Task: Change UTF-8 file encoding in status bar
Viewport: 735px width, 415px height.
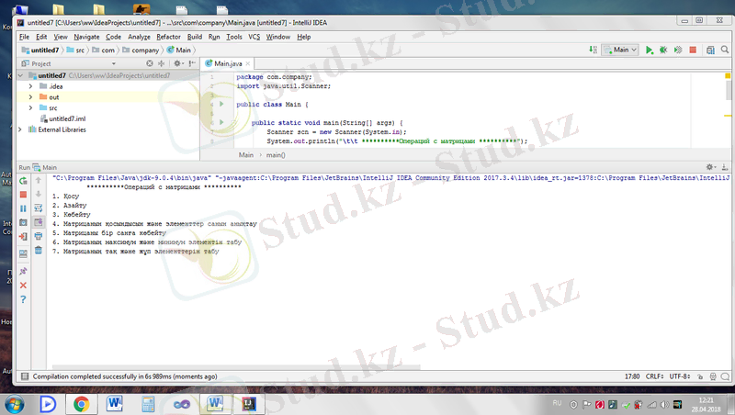Action: (x=679, y=376)
